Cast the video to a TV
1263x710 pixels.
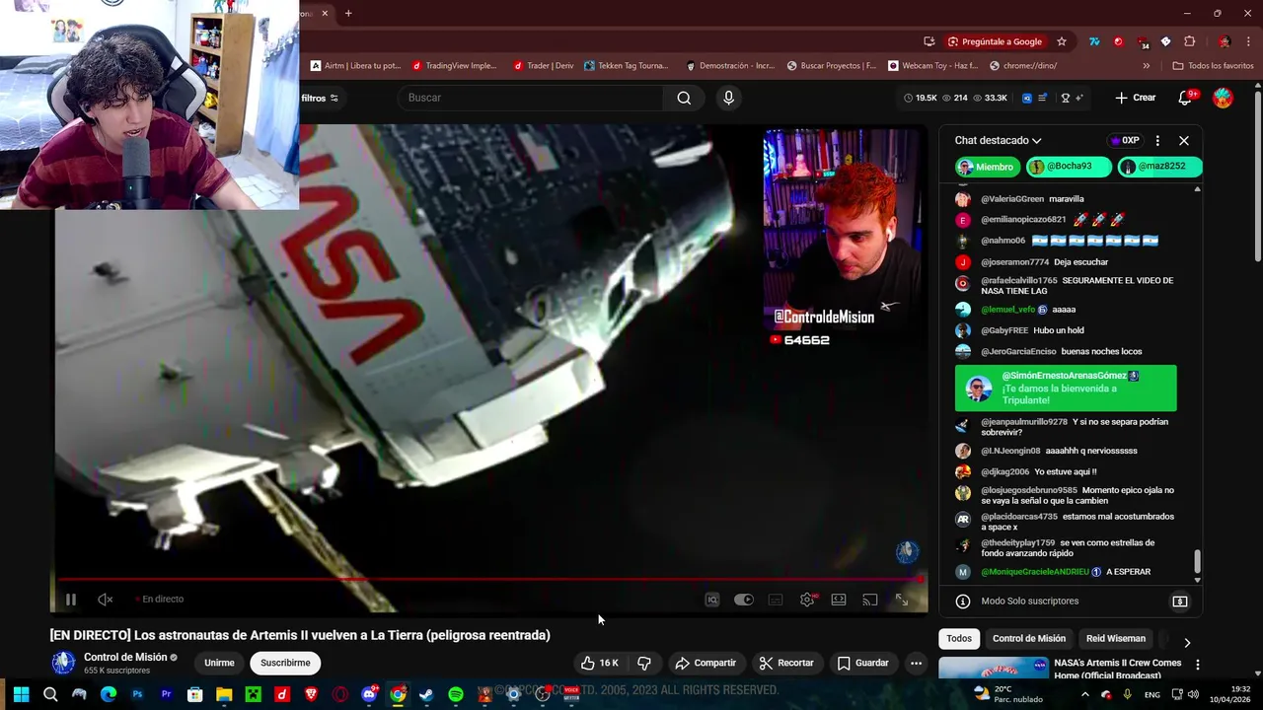tap(870, 600)
